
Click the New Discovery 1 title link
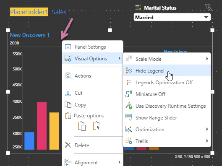pos(30,35)
